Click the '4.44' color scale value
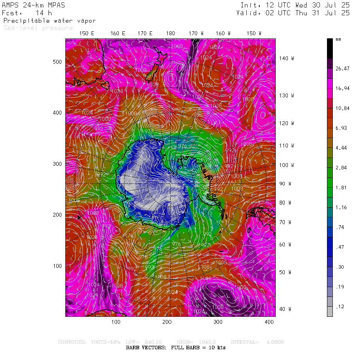This screenshot has height=352, width=352. coord(341,148)
